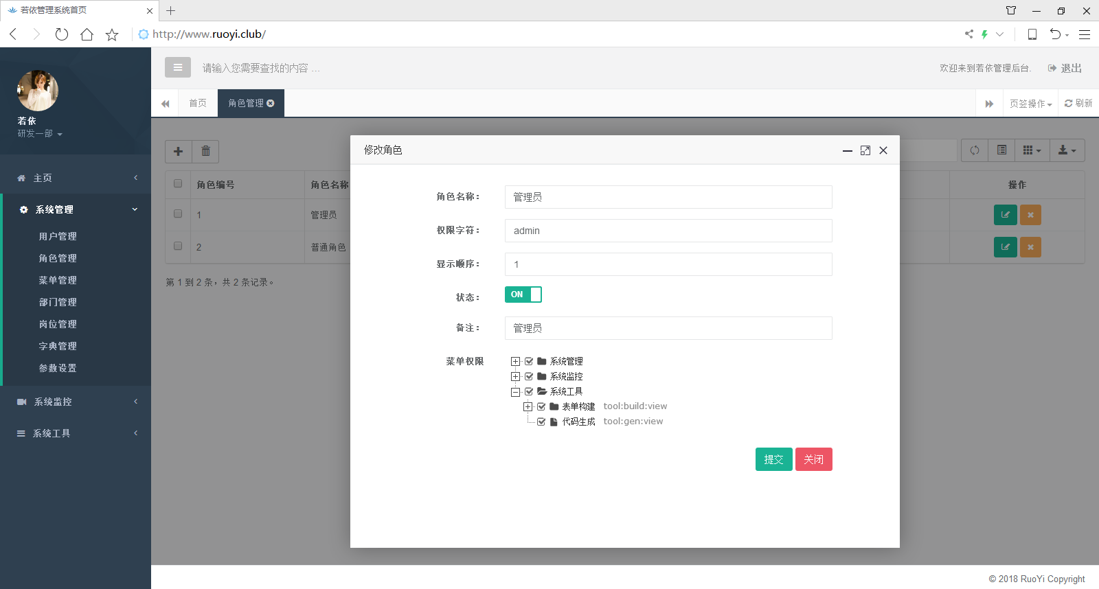This screenshot has height=589, width=1099.
Task: Click the browser reload icon
Action: tap(62, 34)
